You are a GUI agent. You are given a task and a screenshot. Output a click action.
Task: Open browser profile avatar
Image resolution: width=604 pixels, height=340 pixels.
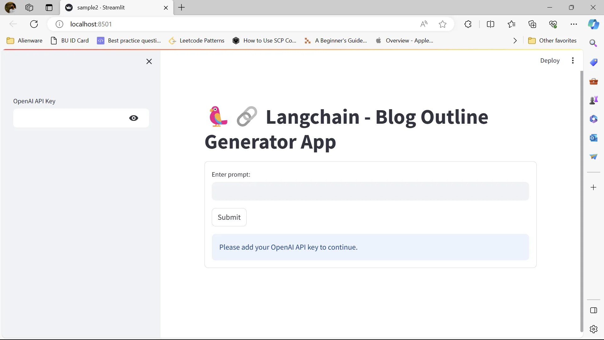tap(10, 8)
